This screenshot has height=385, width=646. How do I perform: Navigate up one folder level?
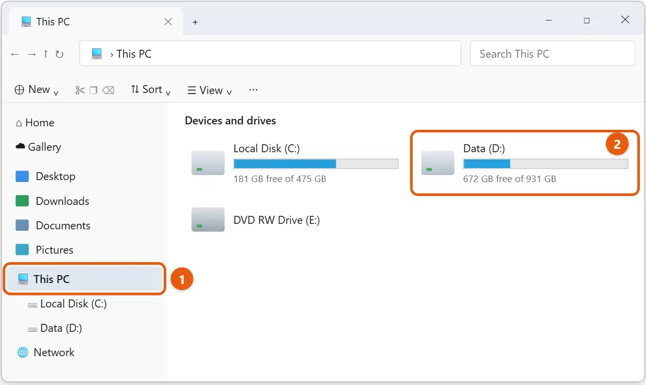(x=45, y=54)
